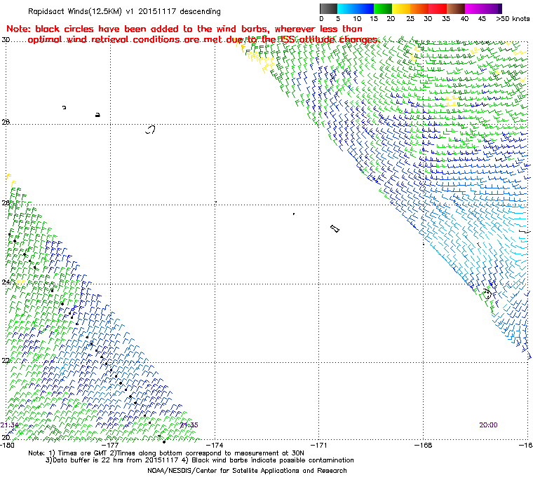Click the yellow 20-25 knots color segment
Image resolution: width=533 pixels, height=482 pixels.
pos(401,8)
